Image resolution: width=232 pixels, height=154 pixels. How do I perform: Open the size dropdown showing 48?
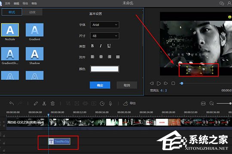coord(104,36)
